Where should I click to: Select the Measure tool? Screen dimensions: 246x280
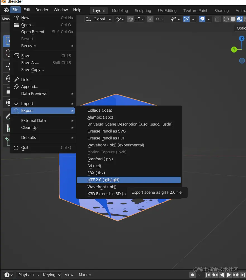point(6,128)
